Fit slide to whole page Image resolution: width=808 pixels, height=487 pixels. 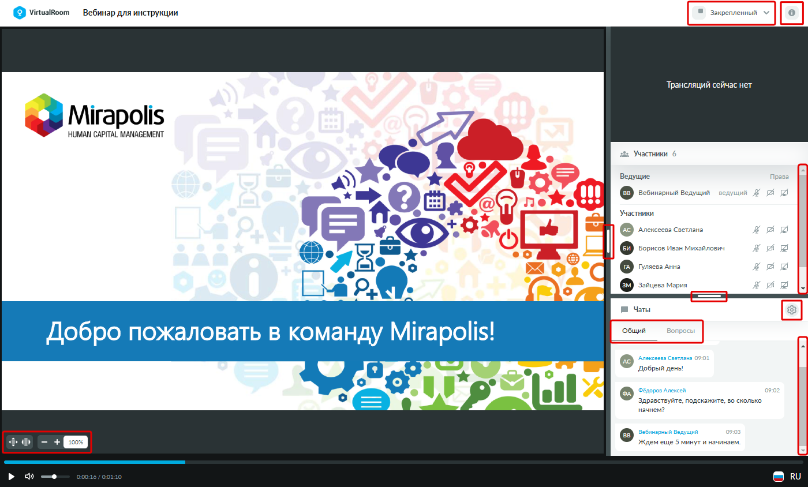[13, 442]
